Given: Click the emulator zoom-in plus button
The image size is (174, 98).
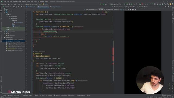Looking at the screenshot, I should point(169,83).
